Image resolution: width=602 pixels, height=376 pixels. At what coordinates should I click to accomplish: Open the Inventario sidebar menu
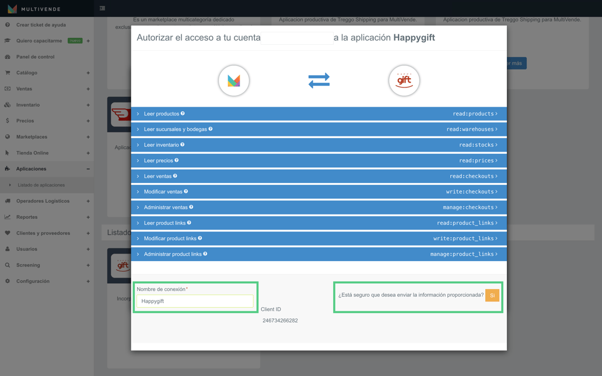[47, 105]
